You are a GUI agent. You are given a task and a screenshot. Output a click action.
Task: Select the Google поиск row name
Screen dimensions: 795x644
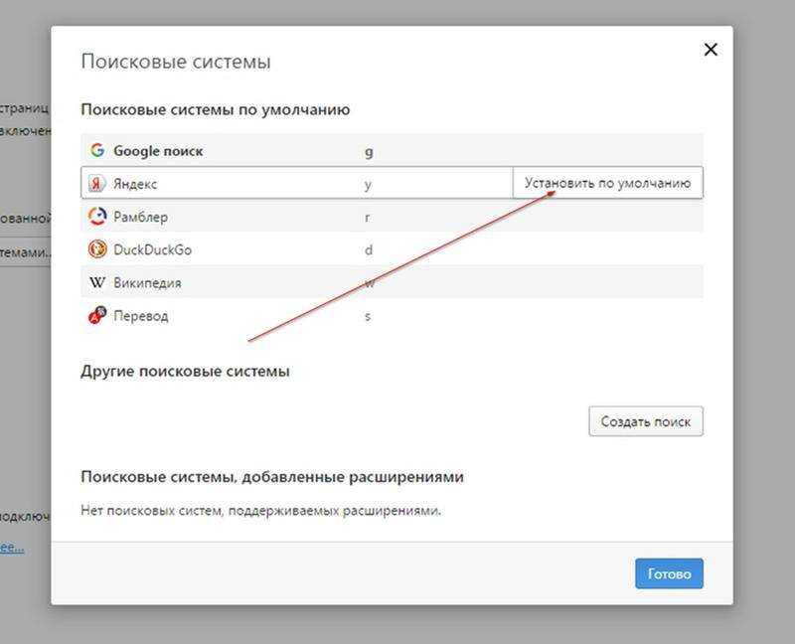click(158, 151)
